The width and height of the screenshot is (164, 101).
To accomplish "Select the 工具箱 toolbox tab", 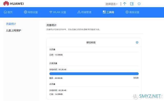I will click(108, 12).
